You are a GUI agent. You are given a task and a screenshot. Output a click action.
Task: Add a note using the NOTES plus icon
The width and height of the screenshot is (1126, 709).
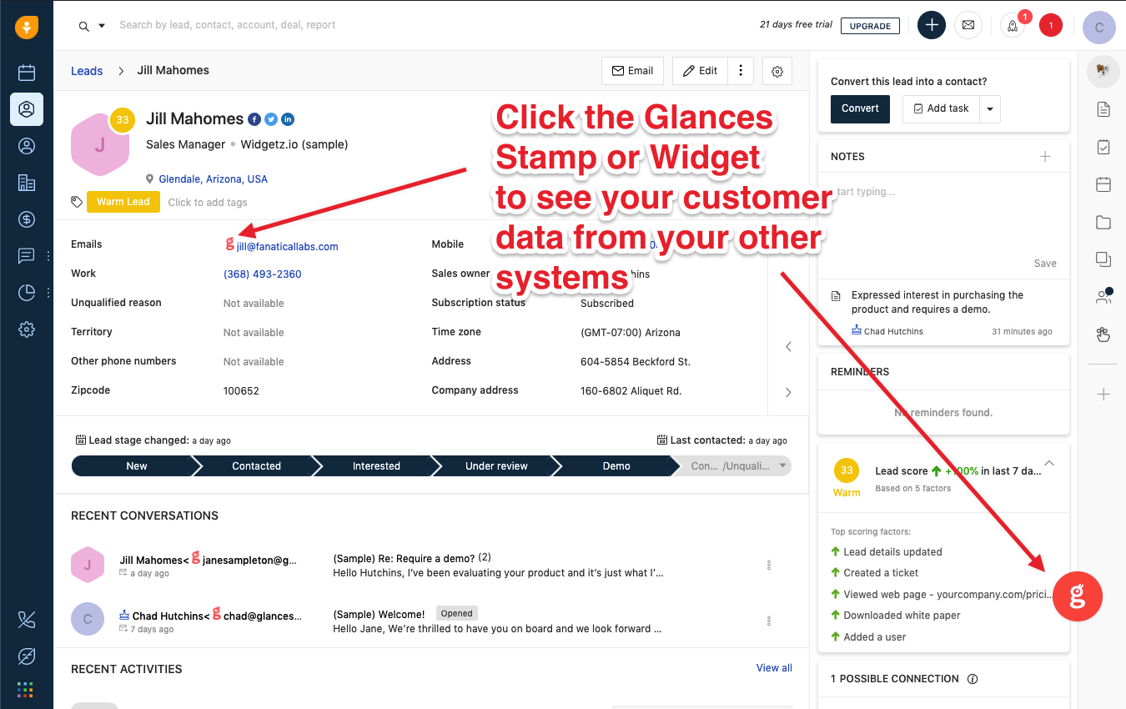click(x=1045, y=156)
